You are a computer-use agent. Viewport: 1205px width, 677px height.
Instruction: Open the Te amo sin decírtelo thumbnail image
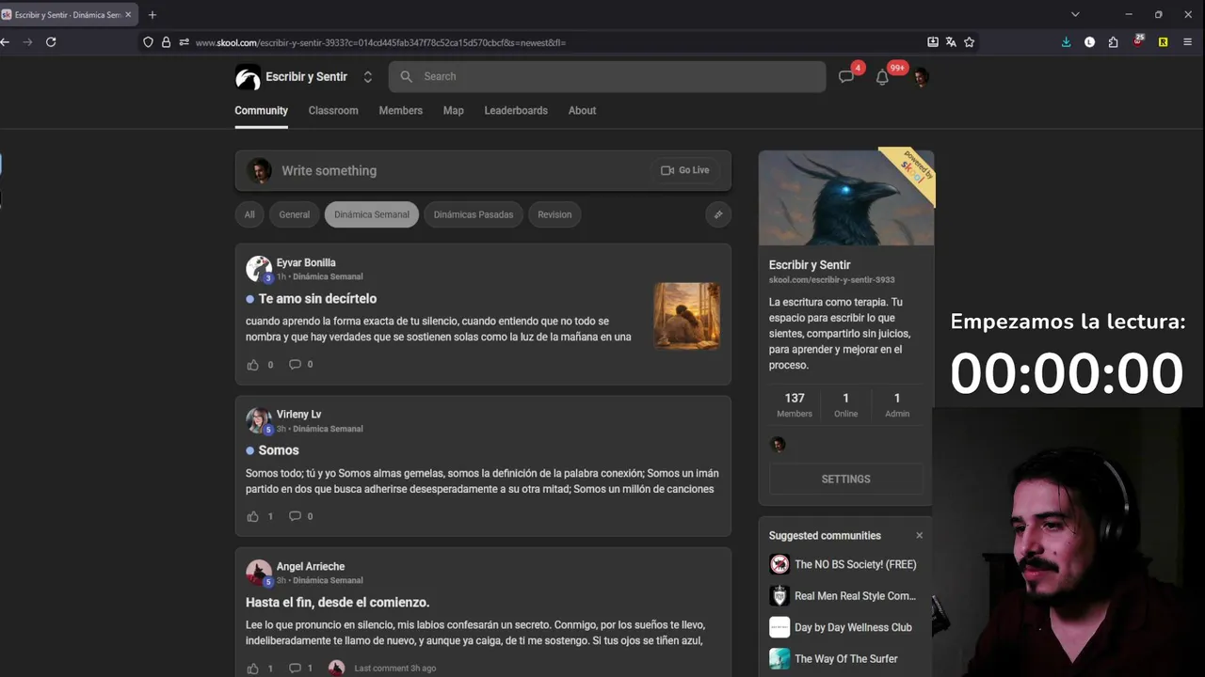pyautogui.click(x=687, y=316)
